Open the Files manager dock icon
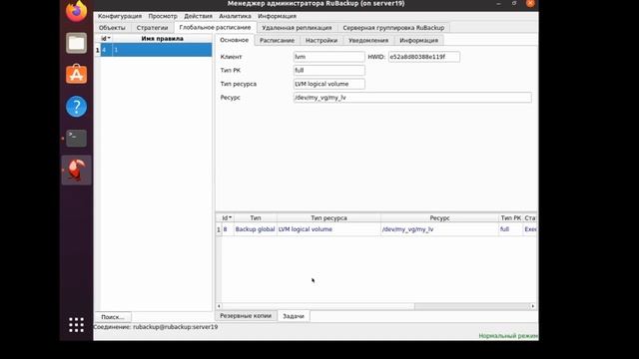 tap(76, 43)
